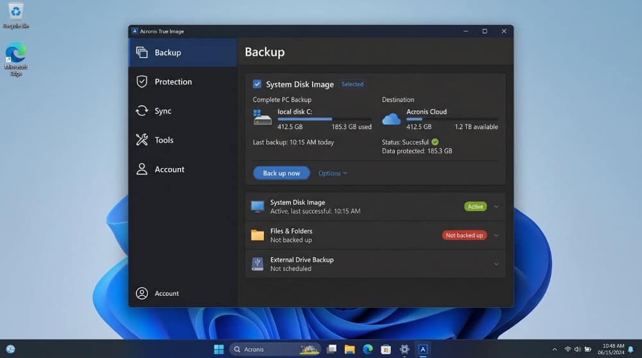642x358 pixels.
Task: Expand the External Drive Backup row
Action: [x=496, y=264]
